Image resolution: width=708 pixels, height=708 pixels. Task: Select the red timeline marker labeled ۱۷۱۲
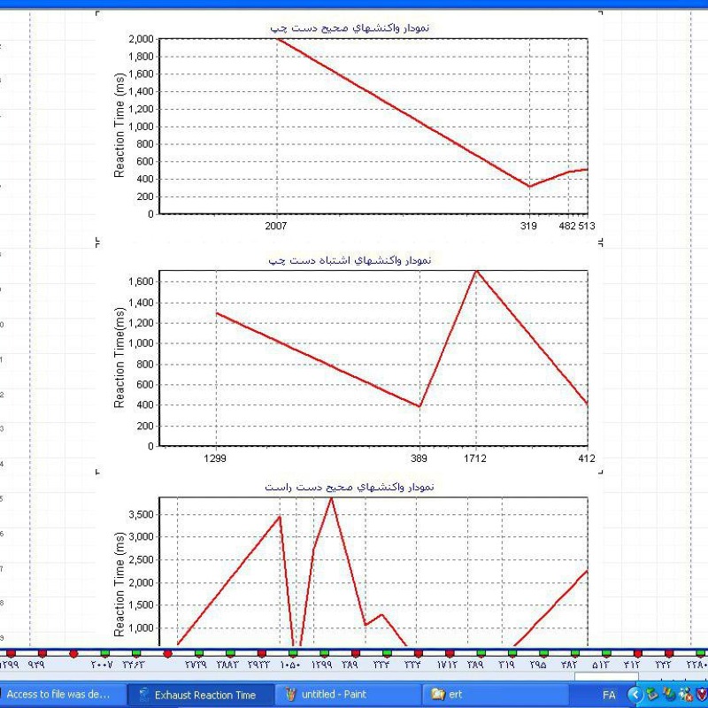pyautogui.click(x=449, y=653)
